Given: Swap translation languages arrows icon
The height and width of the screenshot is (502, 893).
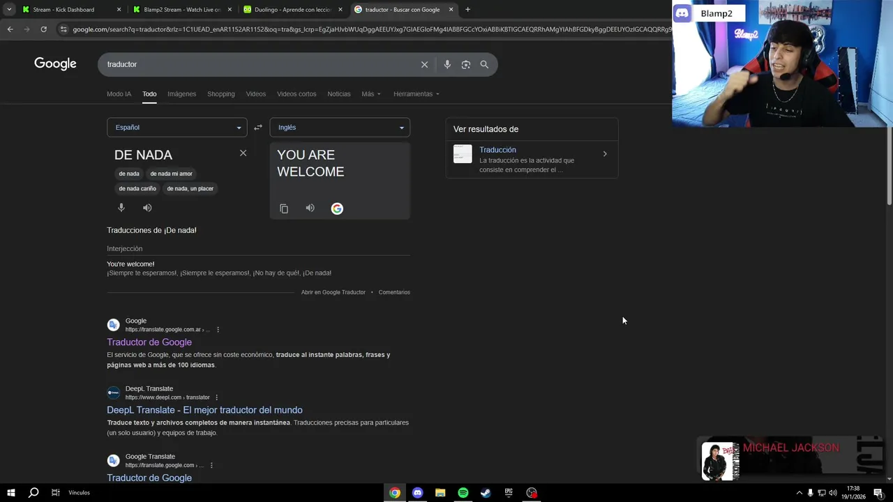Looking at the screenshot, I should click(258, 127).
